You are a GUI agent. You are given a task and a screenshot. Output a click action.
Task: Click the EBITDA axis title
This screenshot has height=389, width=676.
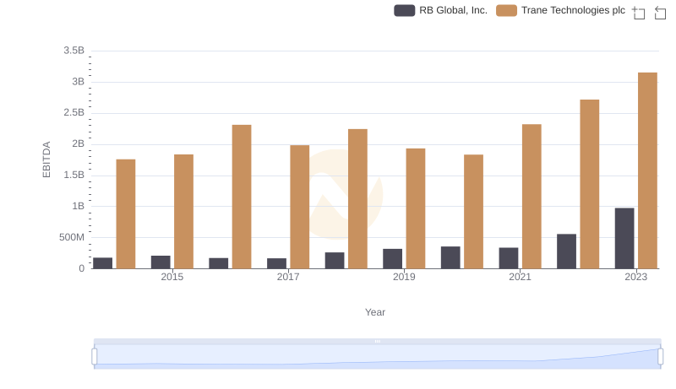click(46, 159)
